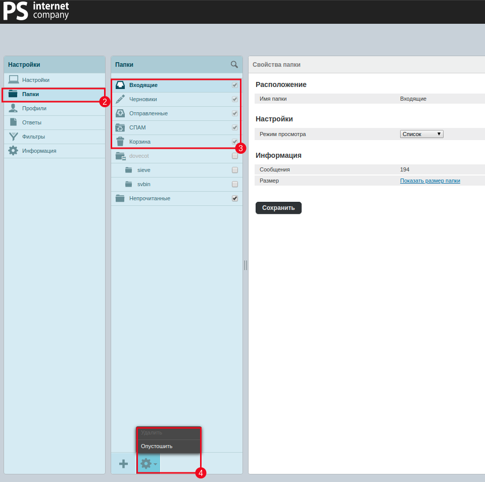Enable subscription checkbox for svbin
Screen dimensions: 485x482
[x=235, y=184]
